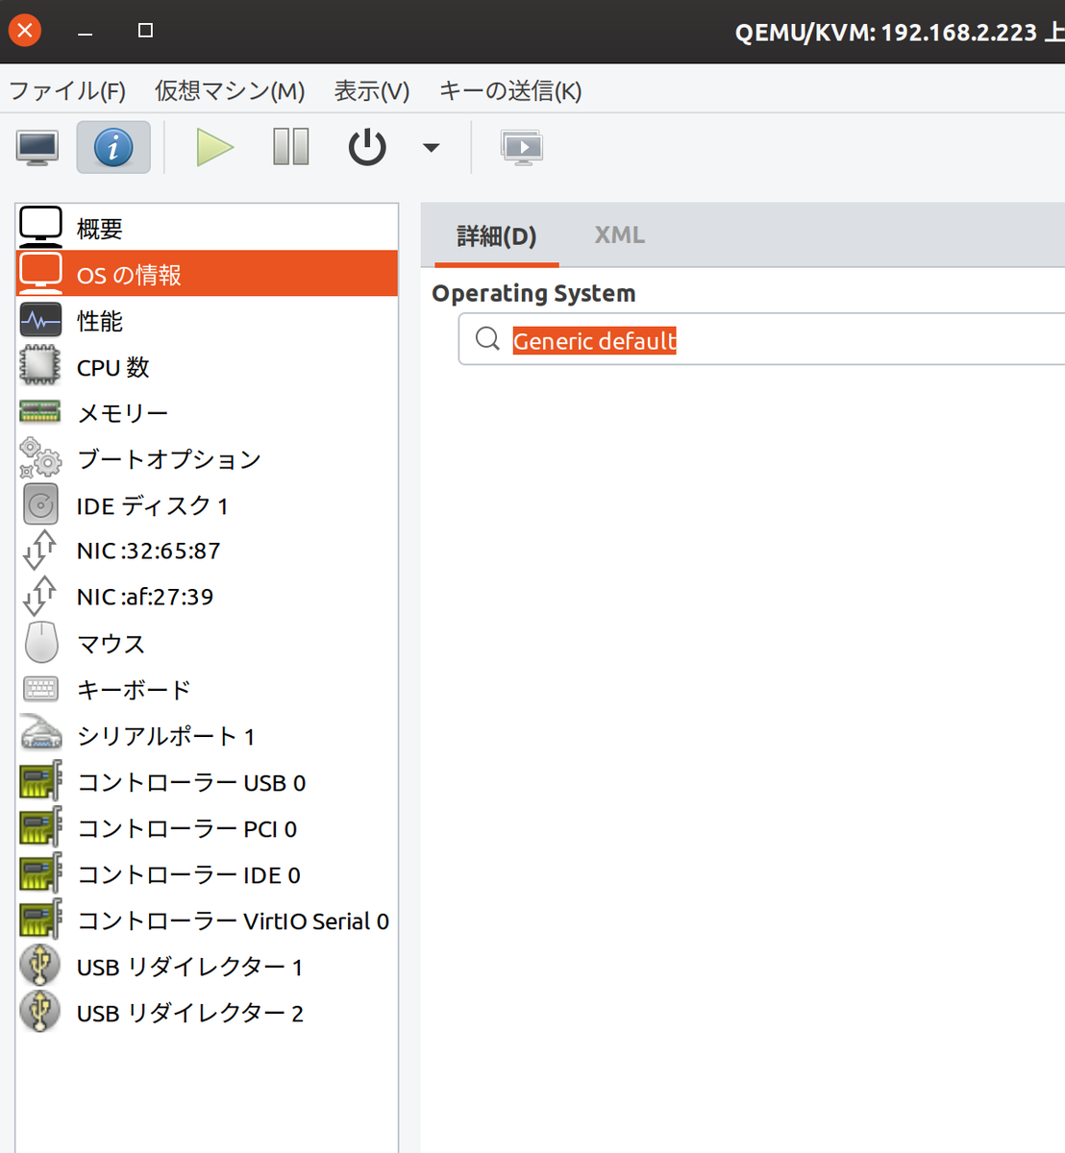This screenshot has height=1153, width=1065.
Task: Toggle fullscreen view with the rightmost toolbar icon
Action: (522, 147)
